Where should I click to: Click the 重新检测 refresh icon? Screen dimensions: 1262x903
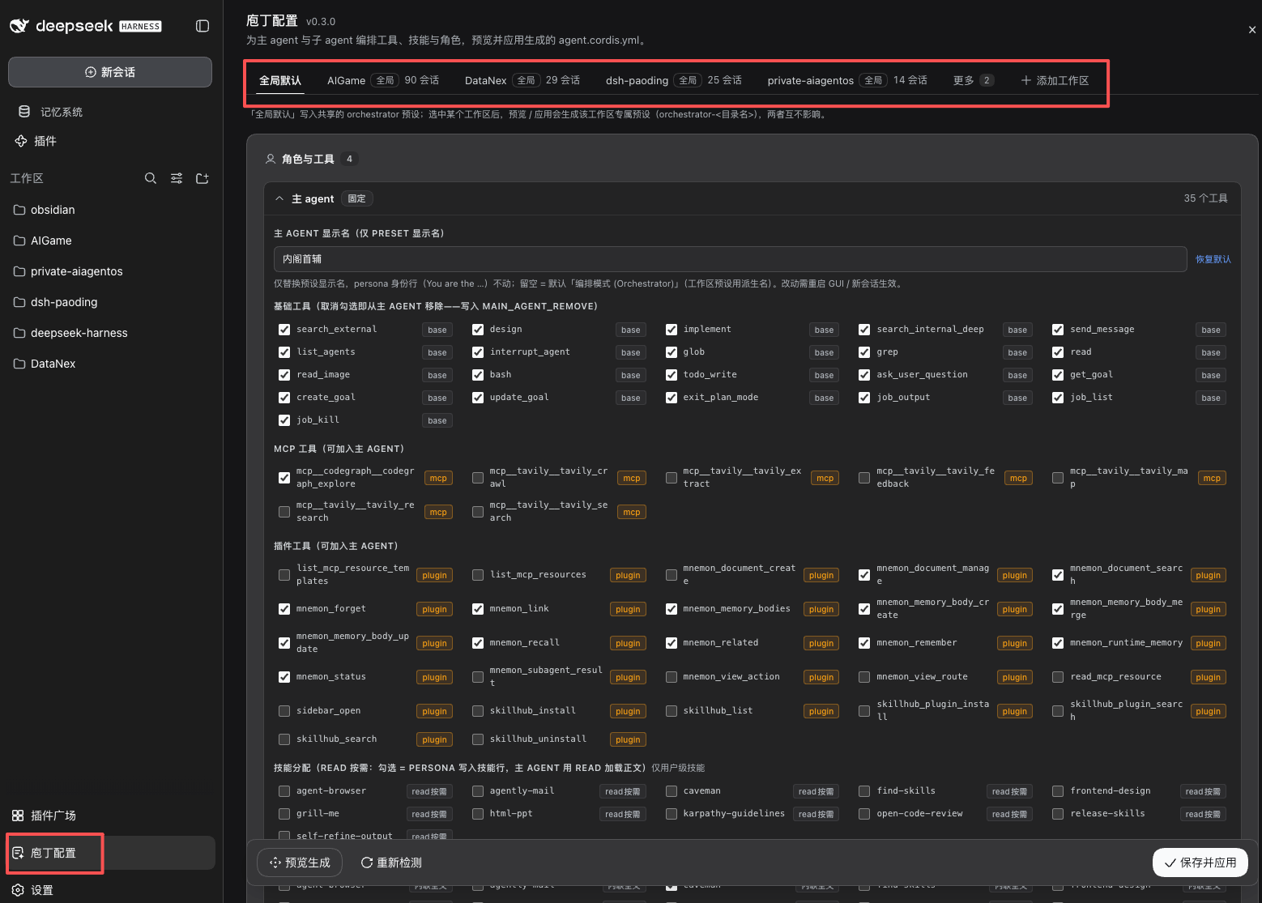(367, 863)
